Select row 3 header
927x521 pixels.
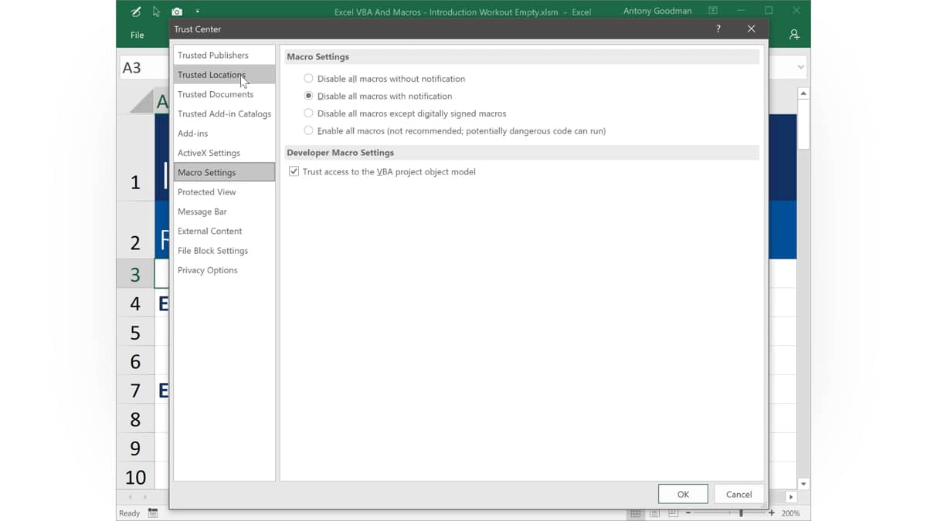click(135, 274)
